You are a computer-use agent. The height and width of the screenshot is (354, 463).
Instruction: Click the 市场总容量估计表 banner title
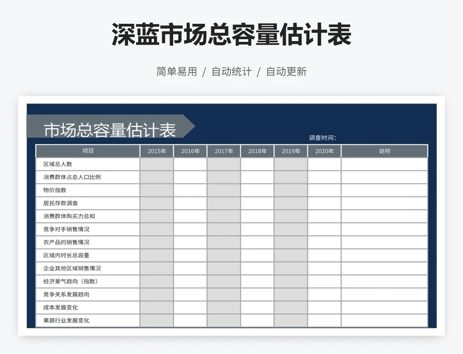point(110,130)
